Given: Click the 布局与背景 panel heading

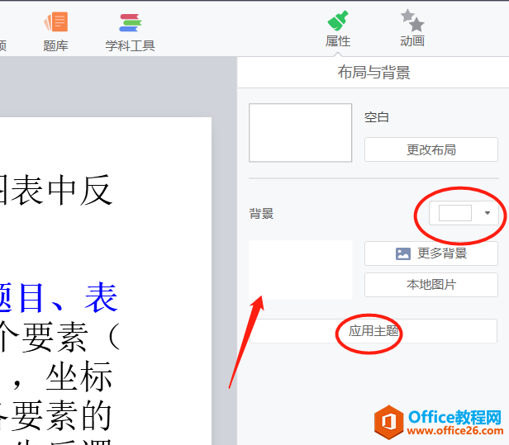Looking at the screenshot, I should pyautogui.click(x=373, y=72).
